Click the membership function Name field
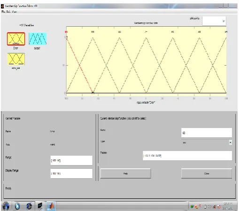239x211 pixels. point(207,133)
